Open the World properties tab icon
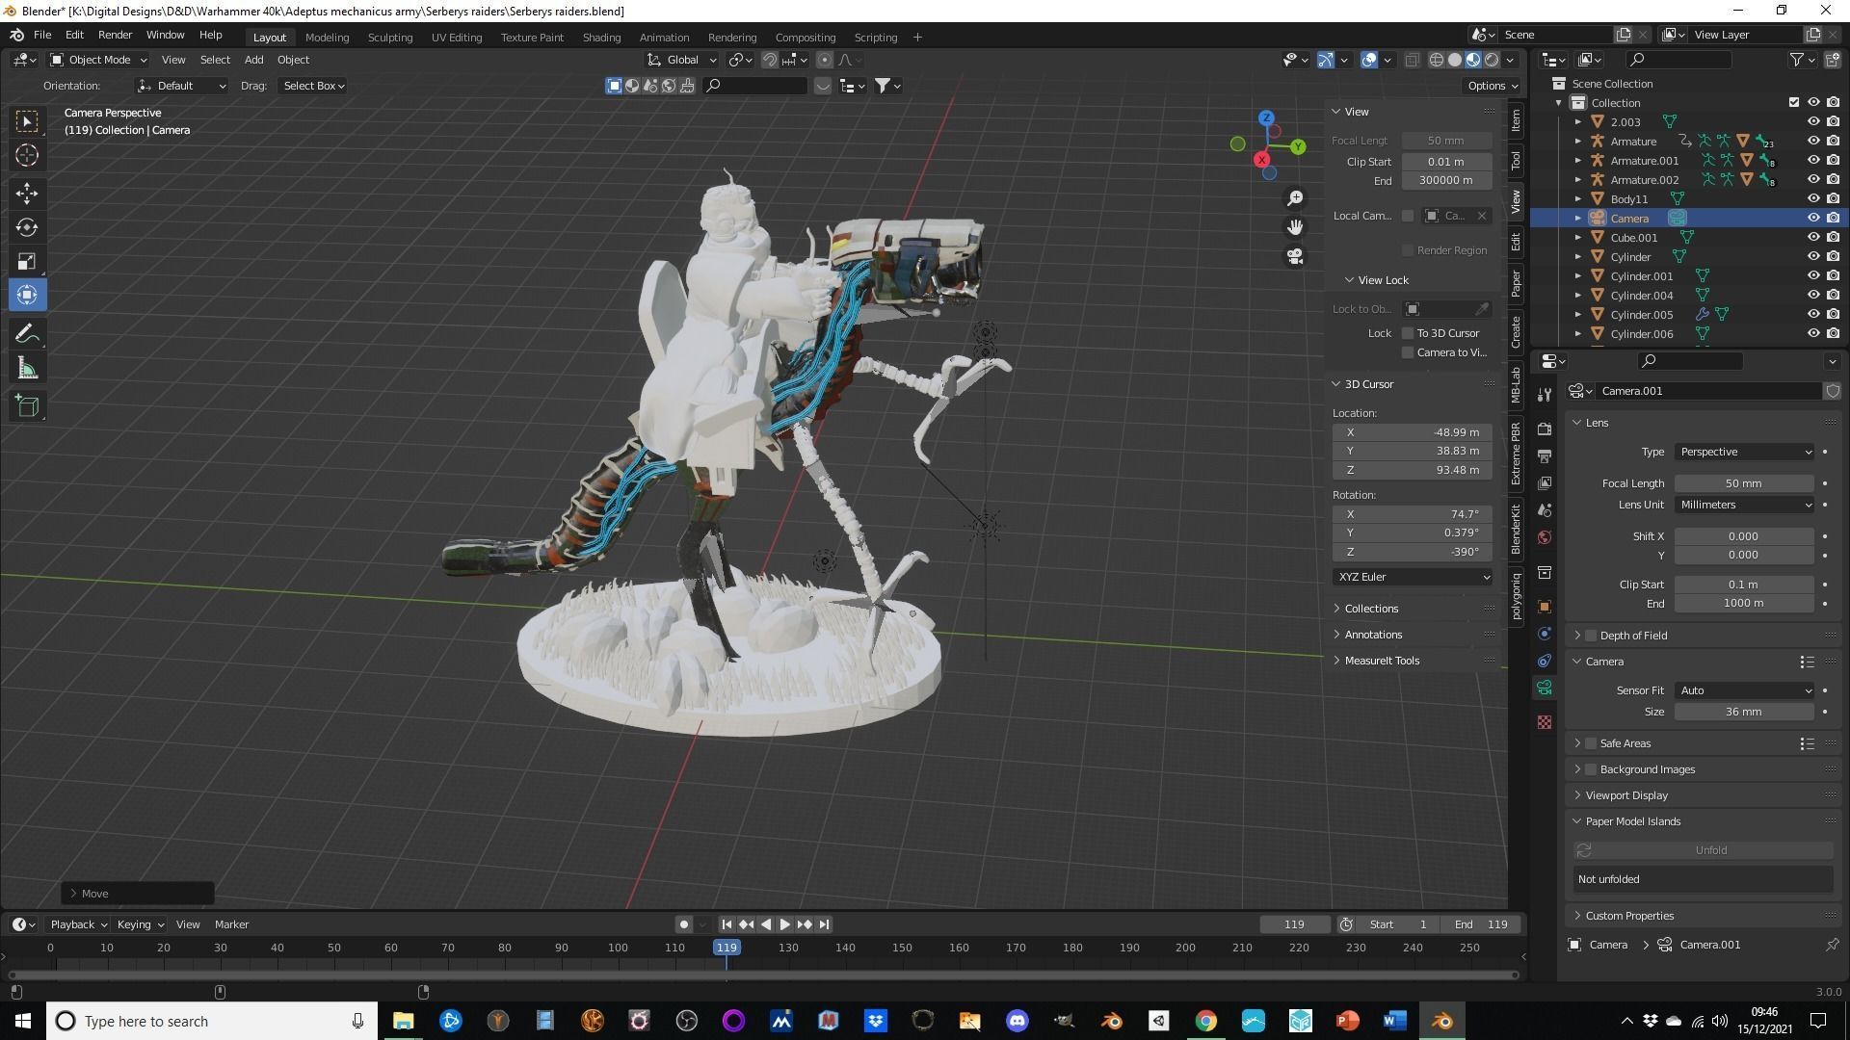1850x1040 pixels. coord(1545,537)
